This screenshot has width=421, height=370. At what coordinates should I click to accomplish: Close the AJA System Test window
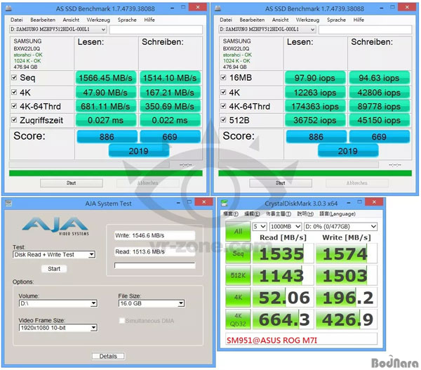pyautogui.click(x=203, y=201)
